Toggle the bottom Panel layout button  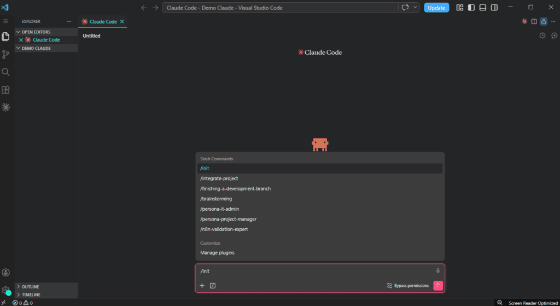(x=482, y=8)
